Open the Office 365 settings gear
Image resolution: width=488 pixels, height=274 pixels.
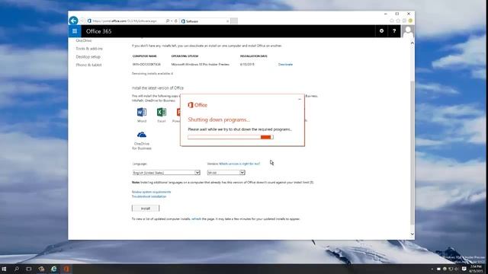pyautogui.click(x=381, y=31)
